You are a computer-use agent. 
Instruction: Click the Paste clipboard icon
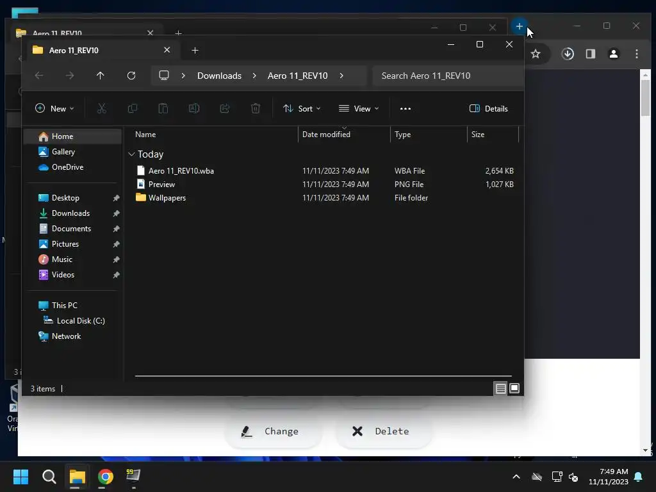click(163, 109)
